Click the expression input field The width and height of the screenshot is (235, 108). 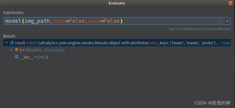coord(114,21)
